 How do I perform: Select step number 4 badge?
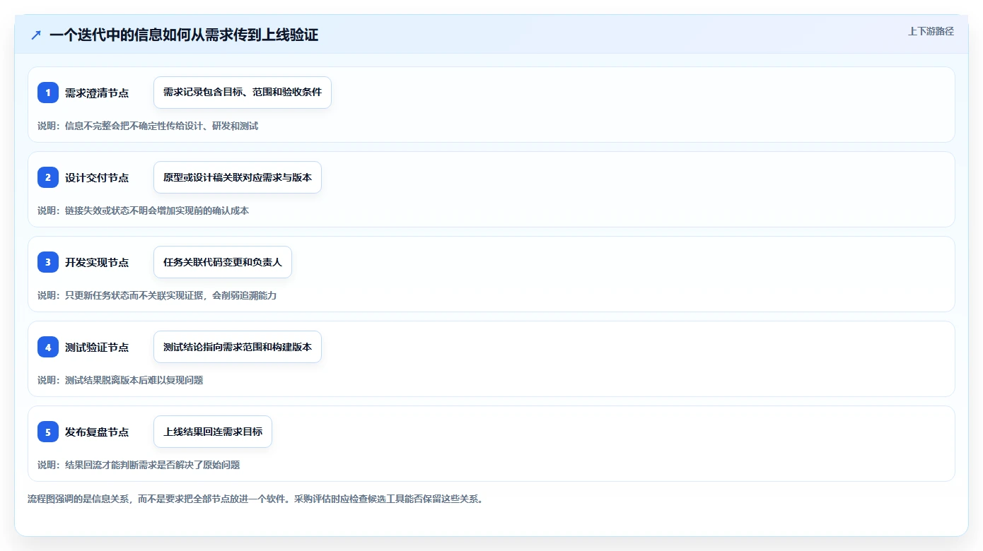pos(48,347)
